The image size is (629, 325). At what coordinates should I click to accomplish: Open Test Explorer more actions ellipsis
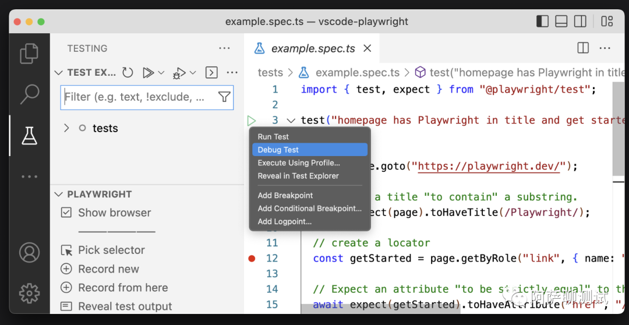click(232, 73)
